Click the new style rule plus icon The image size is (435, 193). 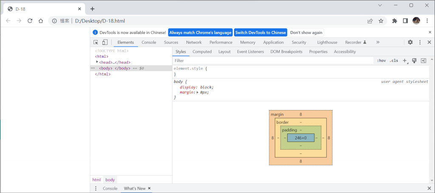click(404, 61)
